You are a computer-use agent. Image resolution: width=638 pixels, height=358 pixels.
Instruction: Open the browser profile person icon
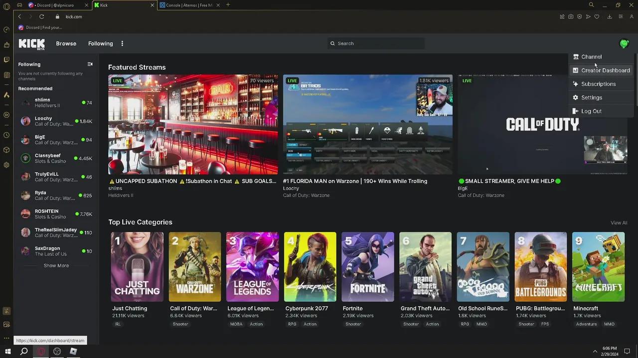click(632, 16)
